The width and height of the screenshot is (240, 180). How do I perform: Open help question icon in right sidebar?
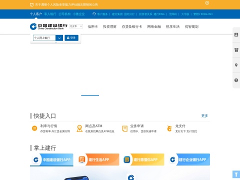236,80
